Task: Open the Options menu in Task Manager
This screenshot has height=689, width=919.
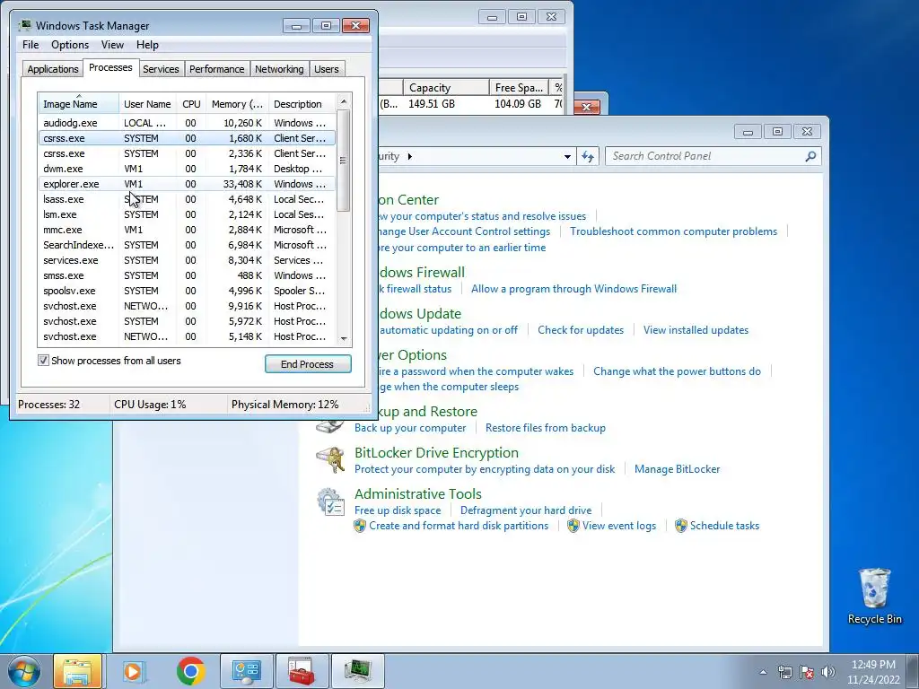Action: 70,45
